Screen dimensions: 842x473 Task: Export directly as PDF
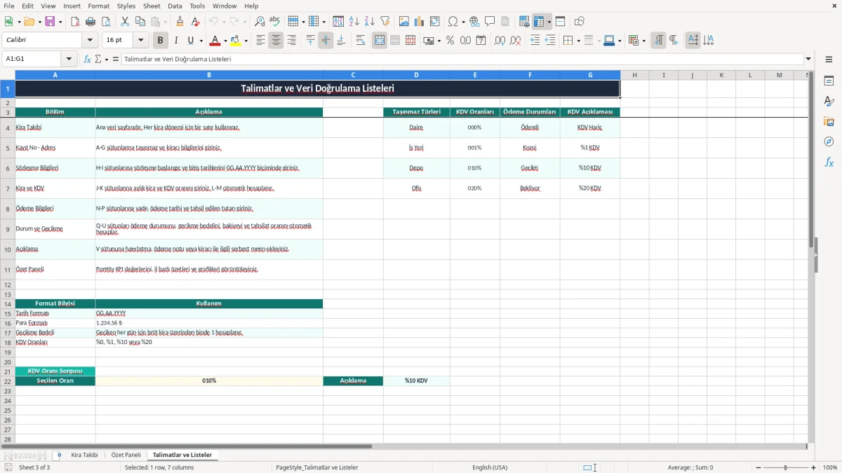click(75, 22)
